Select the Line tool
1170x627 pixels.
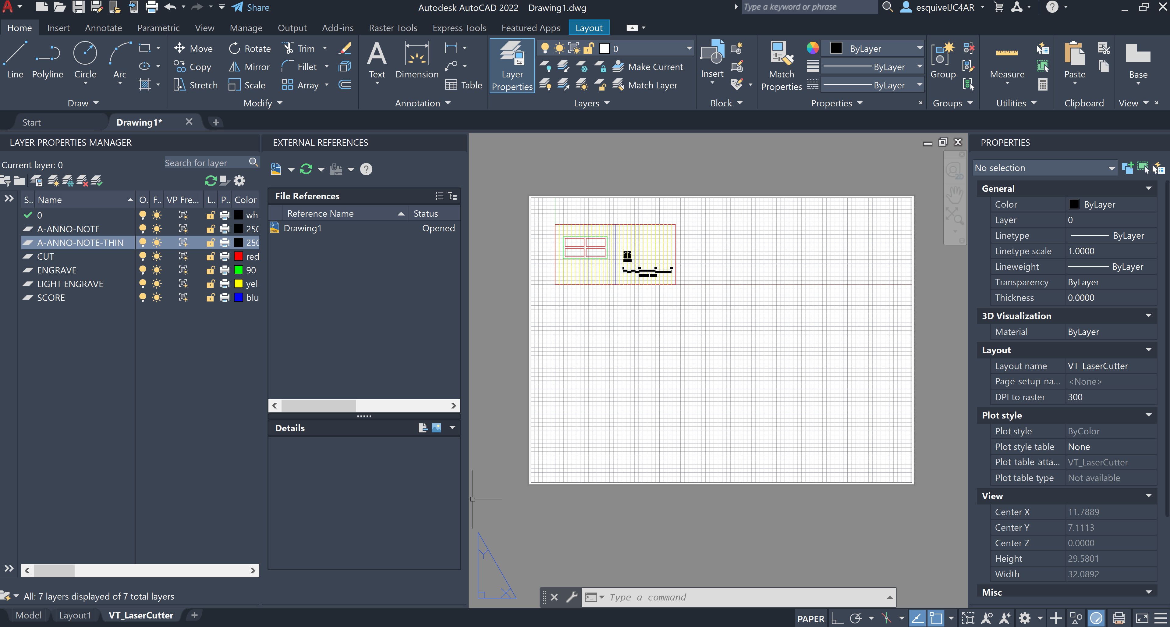pos(15,59)
